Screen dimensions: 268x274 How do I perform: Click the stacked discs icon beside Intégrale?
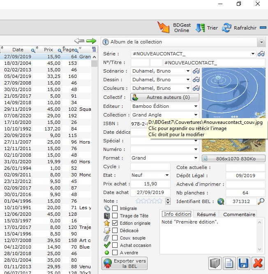107,208
